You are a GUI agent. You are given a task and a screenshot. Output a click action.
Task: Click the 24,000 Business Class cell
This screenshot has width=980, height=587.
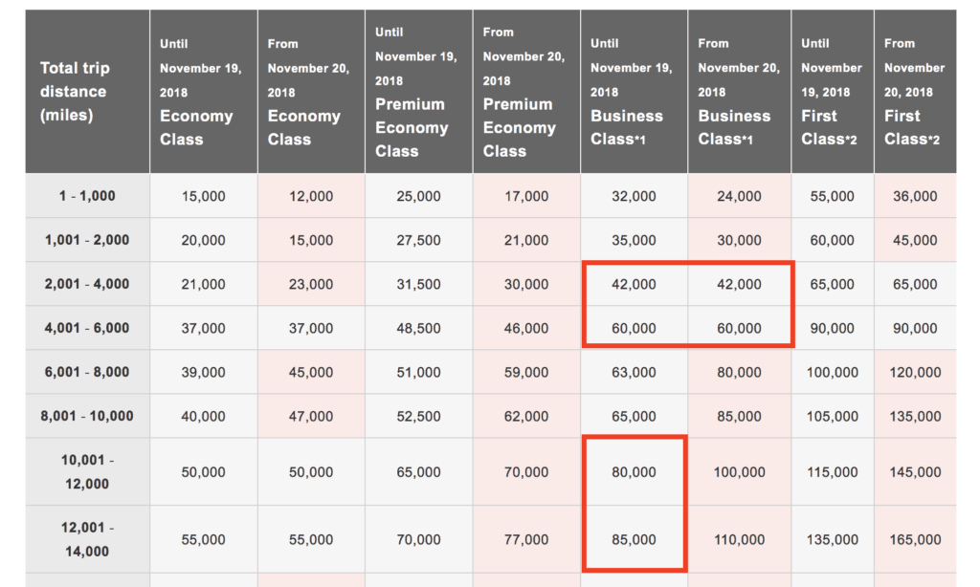pos(739,196)
